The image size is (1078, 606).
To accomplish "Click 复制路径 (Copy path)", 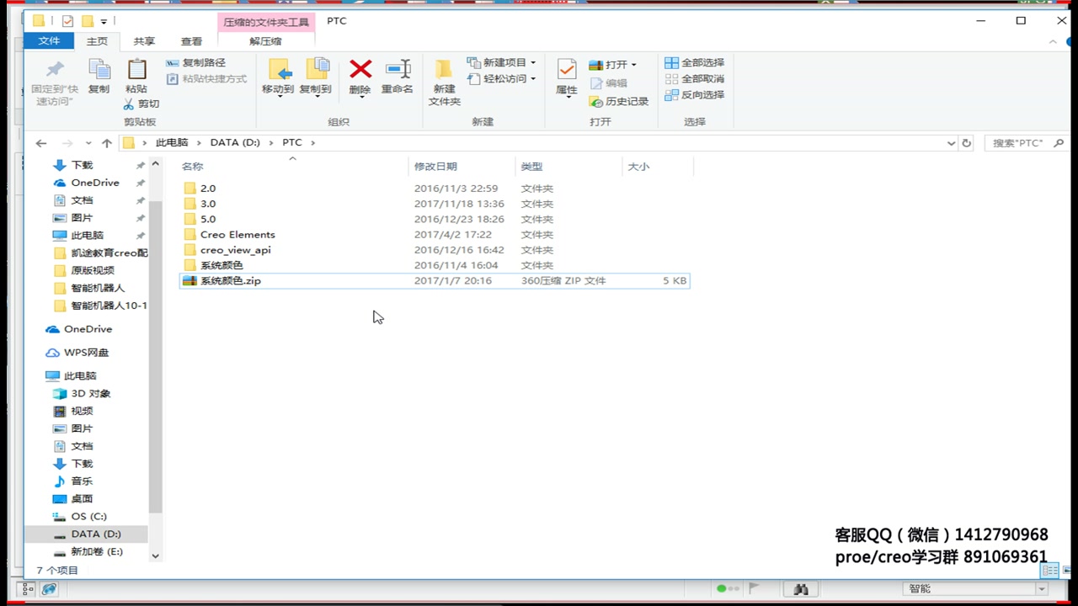I will (195, 62).
